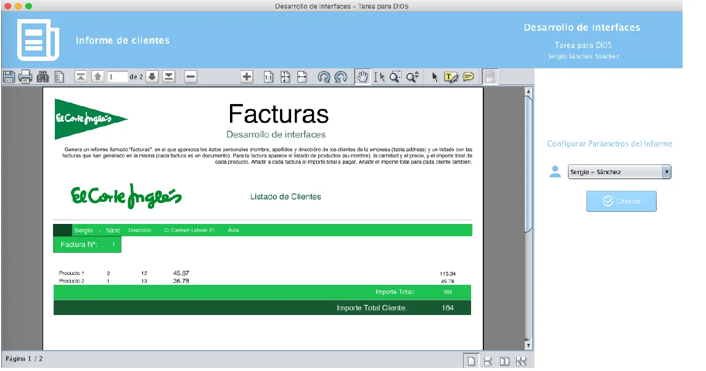Click the price value 36.78
706x371 pixels.
coord(181,281)
